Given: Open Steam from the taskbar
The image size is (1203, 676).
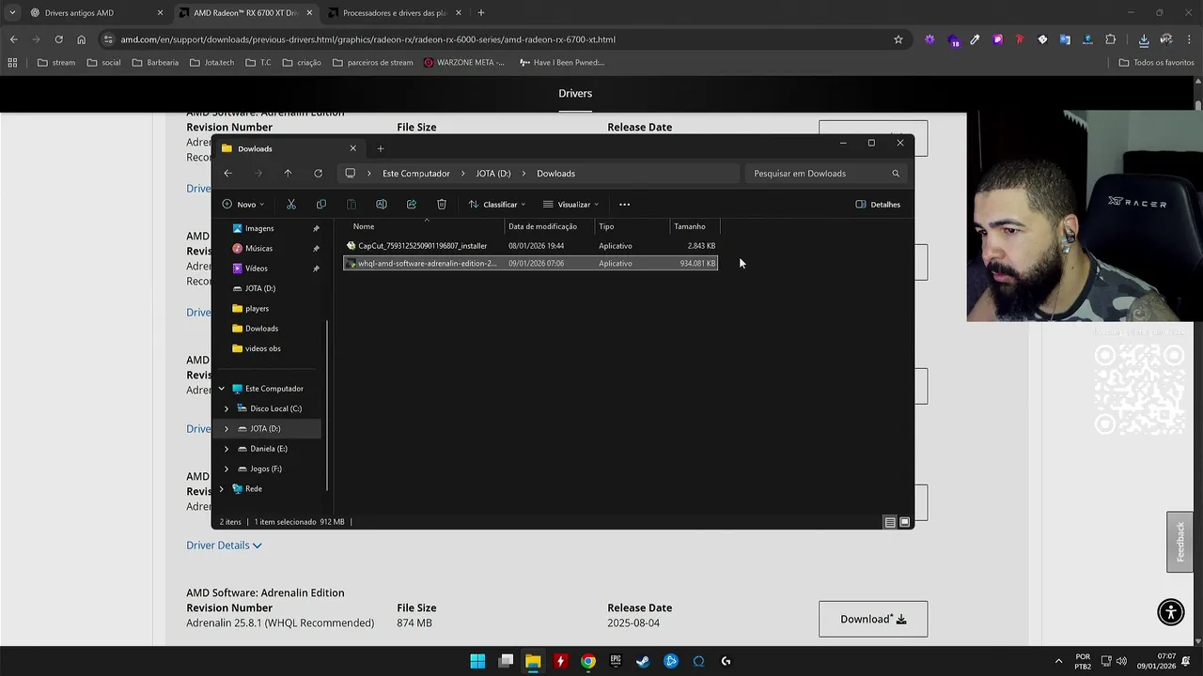Looking at the screenshot, I should pyautogui.click(x=643, y=661).
